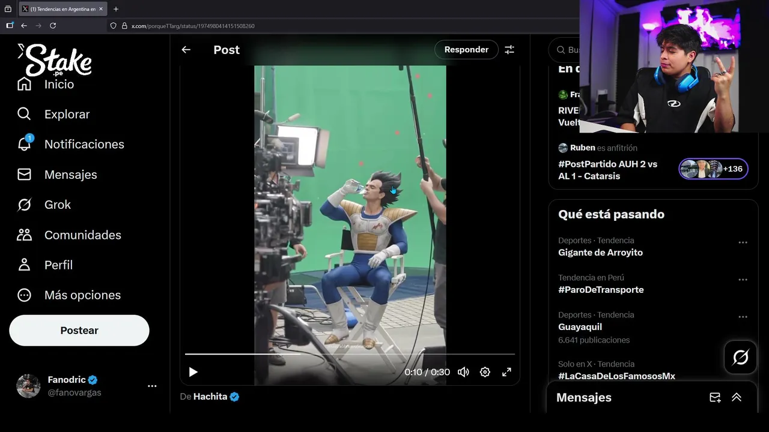Open options for Guayaquil trend
Viewport: 769px width, 432px height.
tap(743, 317)
